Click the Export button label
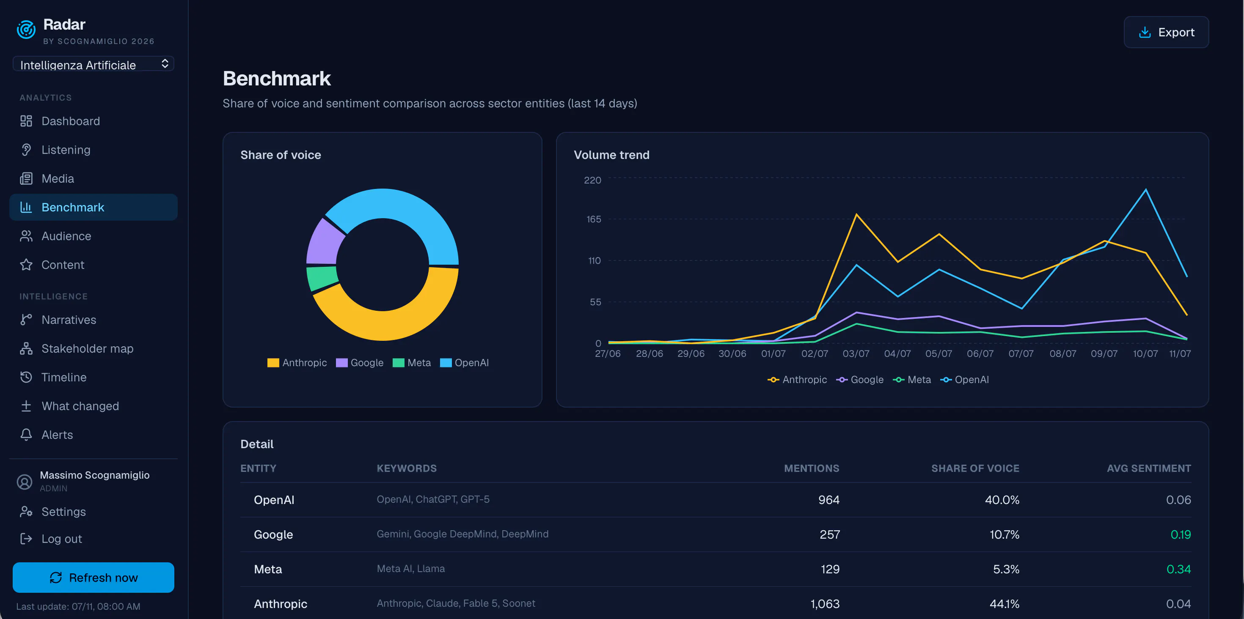The image size is (1244, 619). coord(1176,32)
